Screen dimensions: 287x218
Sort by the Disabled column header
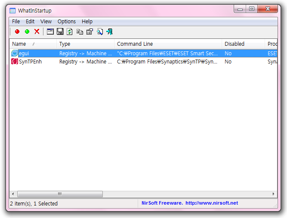(x=243, y=44)
